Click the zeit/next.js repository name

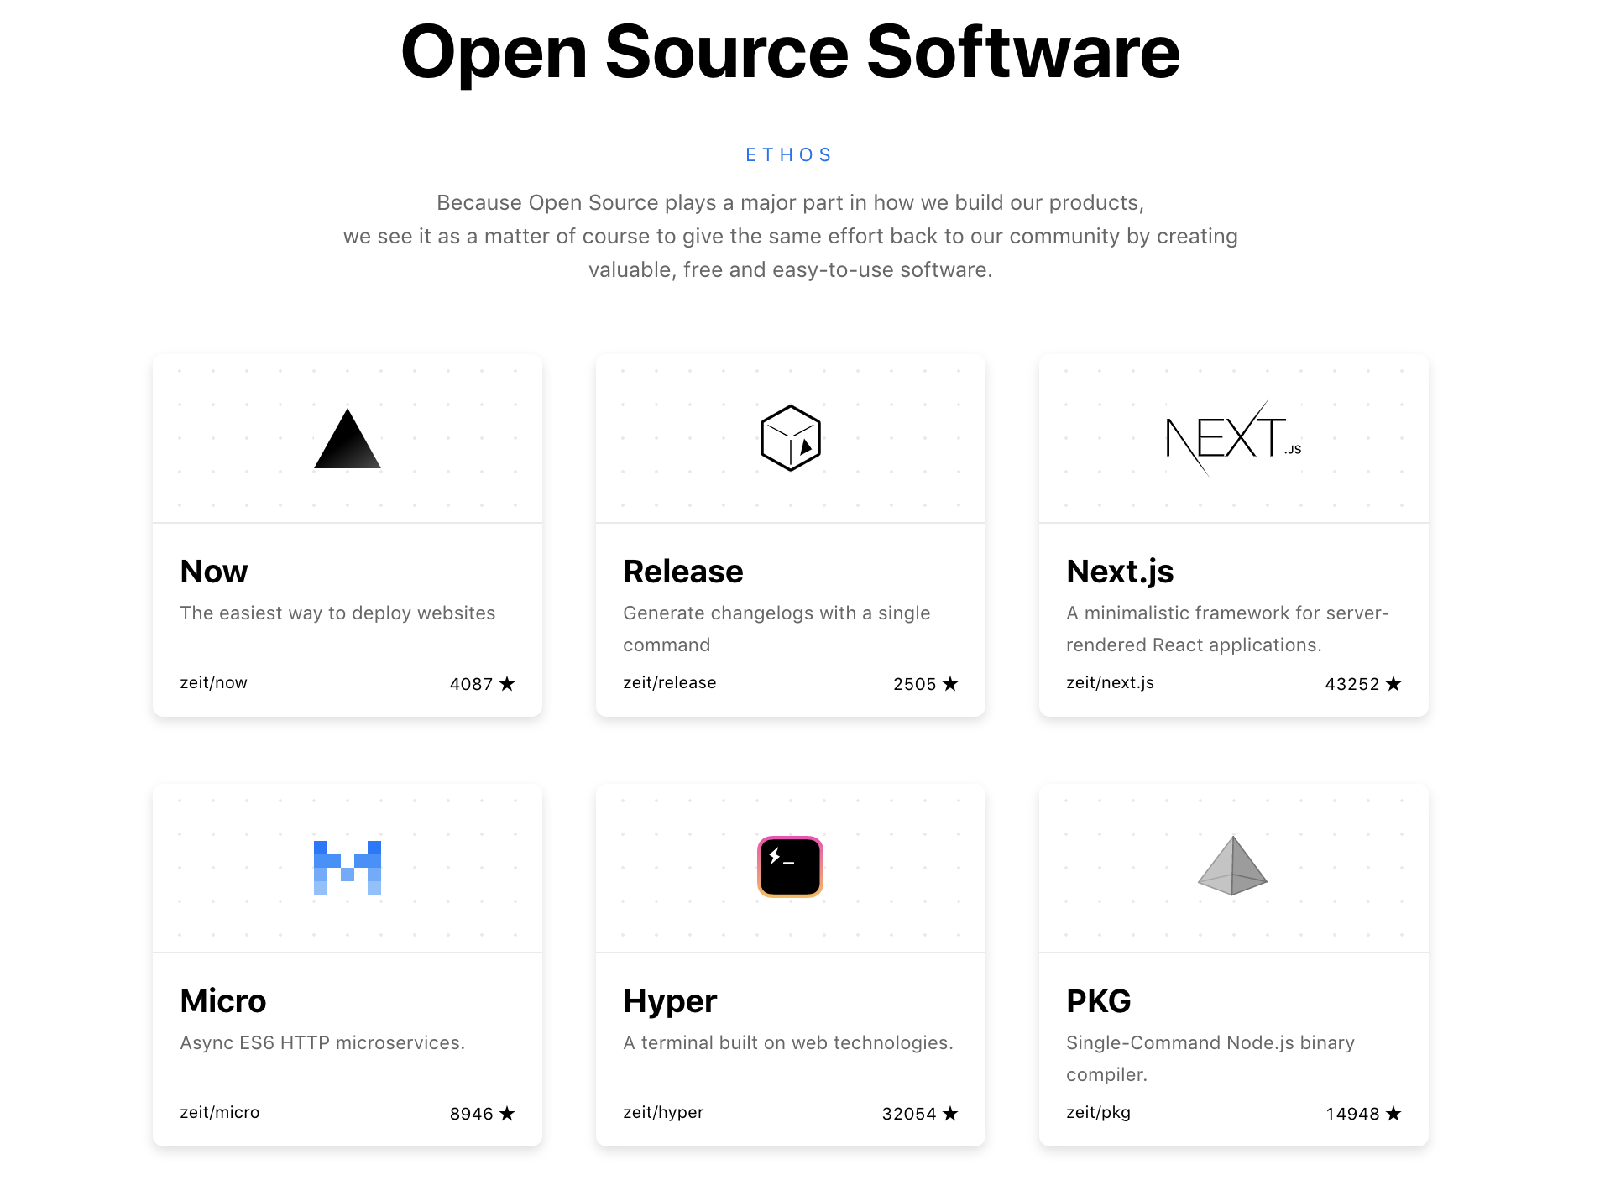tap(1110, 683)
